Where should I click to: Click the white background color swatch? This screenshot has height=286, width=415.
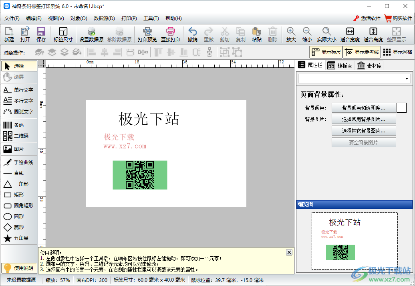tap(401, 108)
